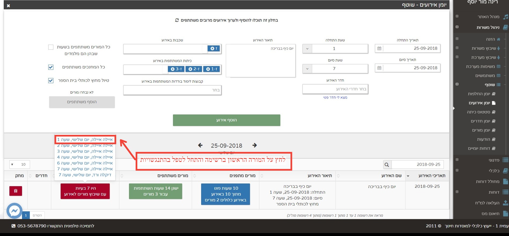This screenshot has width=509, height=236.
Task: Delete the event row with the trash icon
Action: pos(16,191)
